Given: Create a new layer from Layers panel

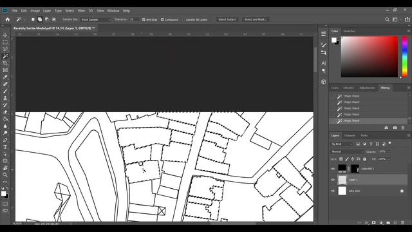Looking at the screenshot, I should tap(395, 222).
